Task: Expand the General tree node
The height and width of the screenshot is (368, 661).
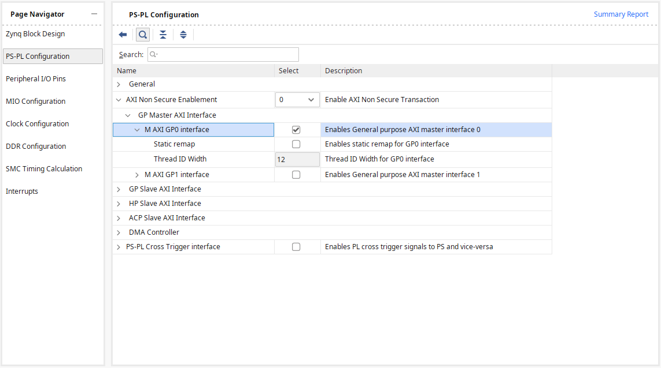Action: (119, 84)
